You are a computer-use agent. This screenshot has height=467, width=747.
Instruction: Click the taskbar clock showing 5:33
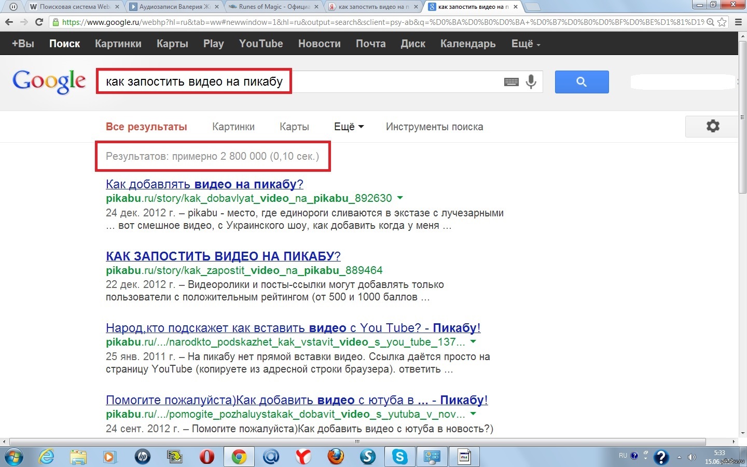click(x=719, y=453)
